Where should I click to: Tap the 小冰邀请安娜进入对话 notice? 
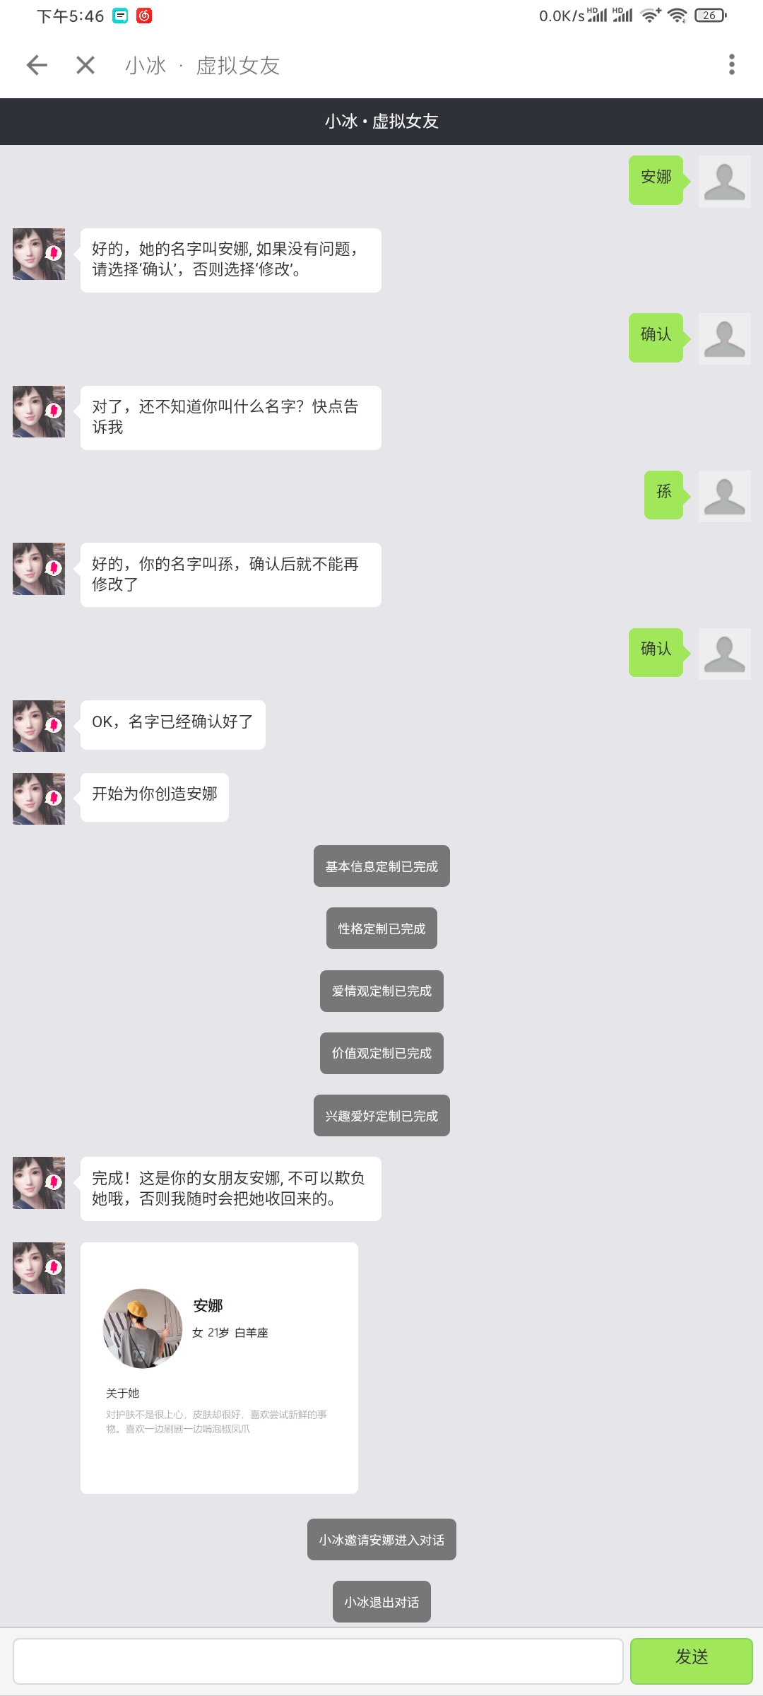pos(381,1540)
